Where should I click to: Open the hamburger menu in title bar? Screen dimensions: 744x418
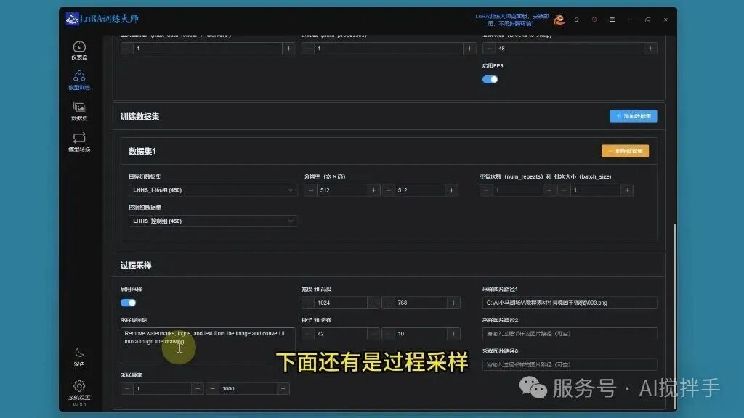[612, 20]
